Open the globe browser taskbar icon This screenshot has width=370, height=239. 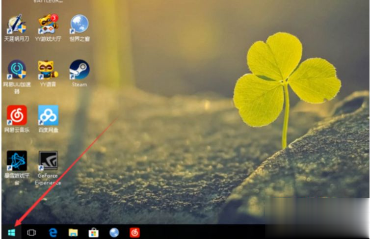[114, 233]
